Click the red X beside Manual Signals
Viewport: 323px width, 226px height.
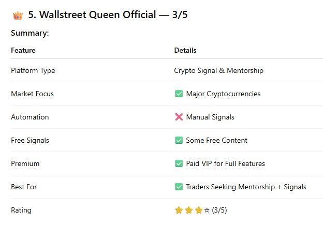[179, 117]
